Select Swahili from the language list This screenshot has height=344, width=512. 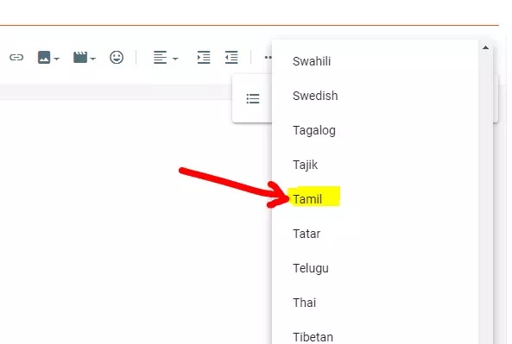click(x=375, y=61)
